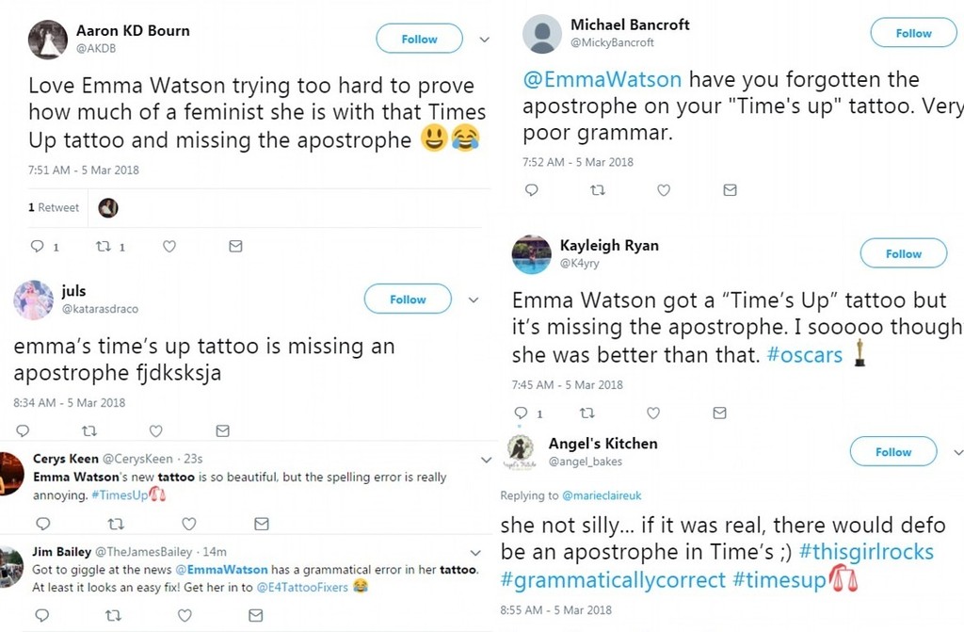Reply to juls' tweet
This screenshot has height=632, width=964.
pos(23,431)
